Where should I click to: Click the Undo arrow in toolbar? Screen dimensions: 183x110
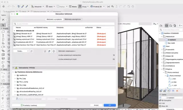(9, 6)
